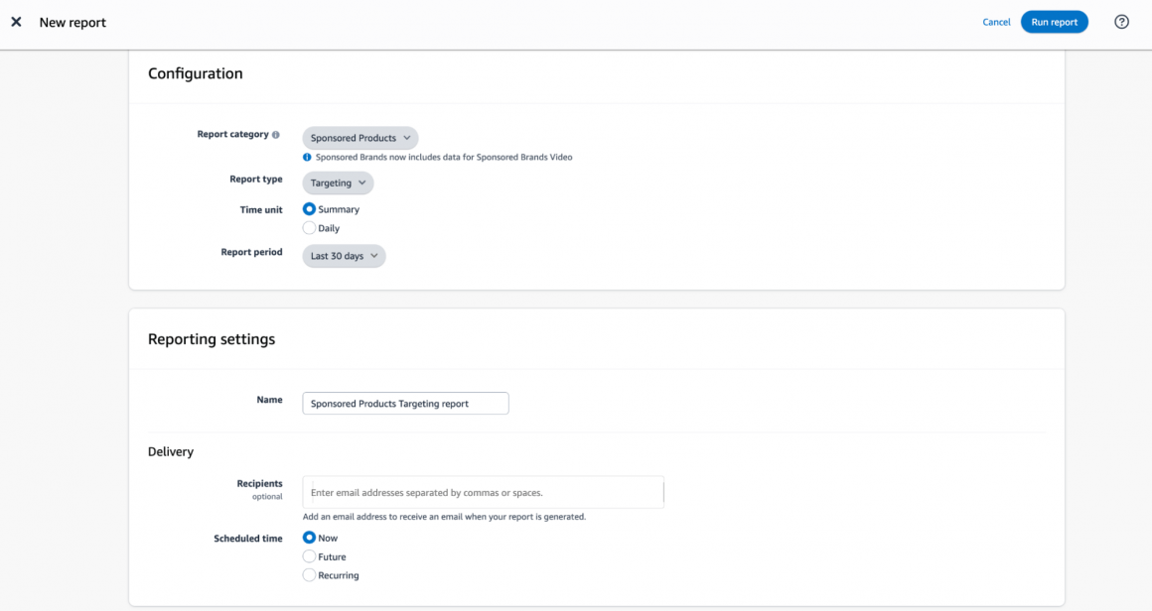
Task: Select the Daily time unit
Action: [x=309, y=227]
